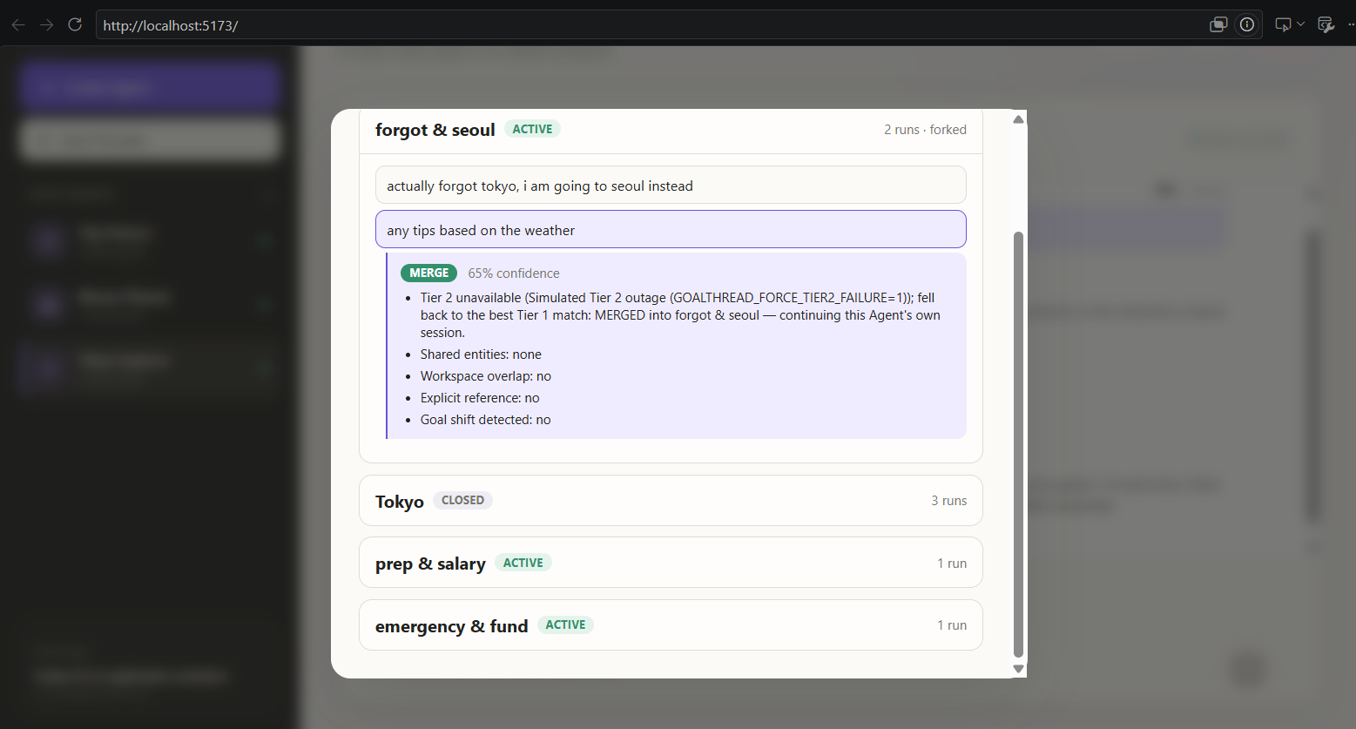The height and width of the screenshot is (729, 1356).
Task: Click the extensions icon in browser toolbar
Action: 1326,24
